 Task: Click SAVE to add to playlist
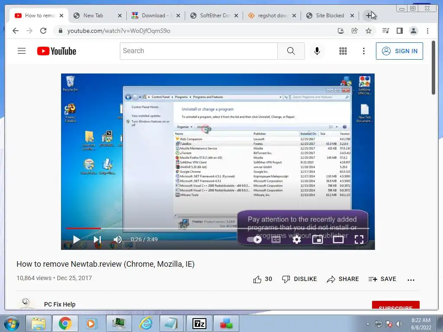[382, 279]
